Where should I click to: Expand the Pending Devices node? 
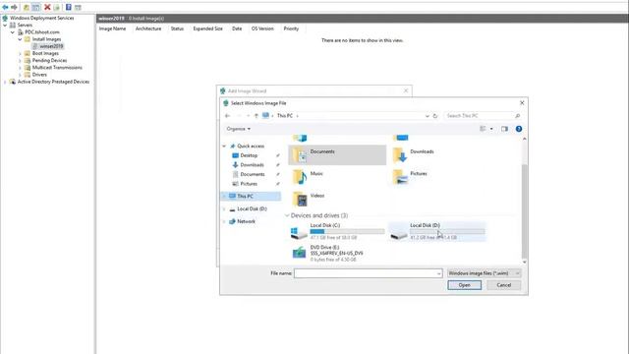point(20,61)
